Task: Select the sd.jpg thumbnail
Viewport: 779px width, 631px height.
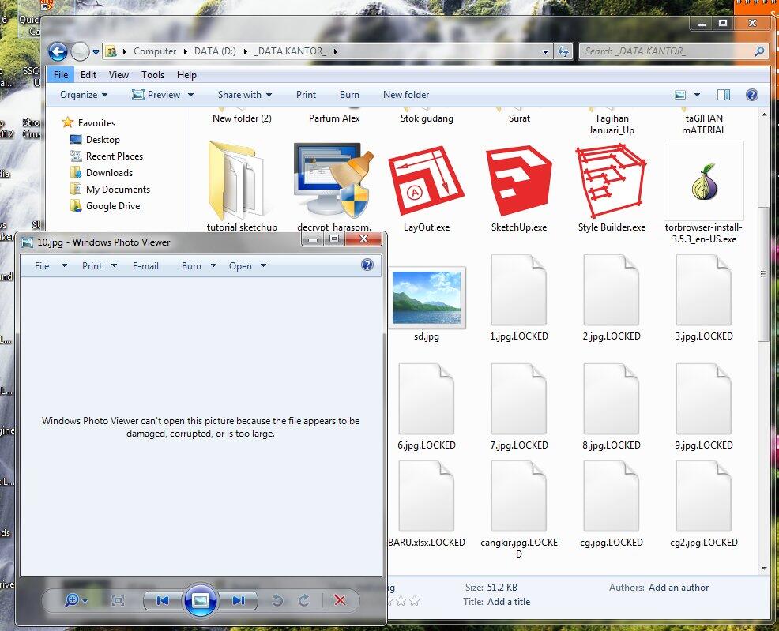Action: [x=427, y=298]
